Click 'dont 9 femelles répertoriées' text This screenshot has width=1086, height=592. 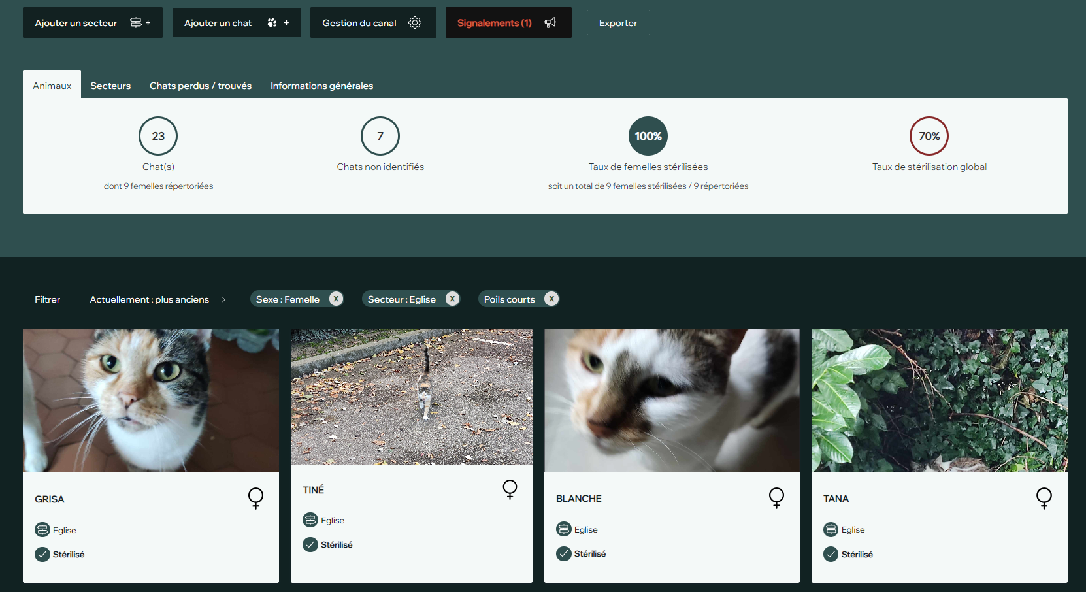158,186
